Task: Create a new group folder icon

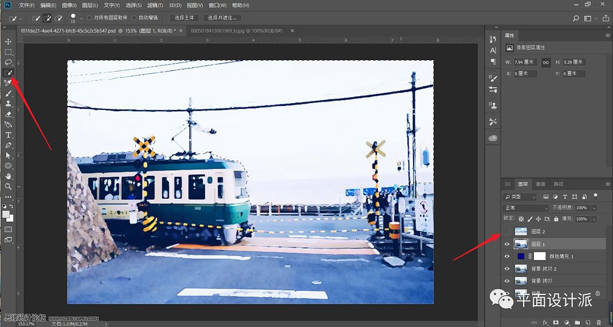Action: (x=577, y=322)
